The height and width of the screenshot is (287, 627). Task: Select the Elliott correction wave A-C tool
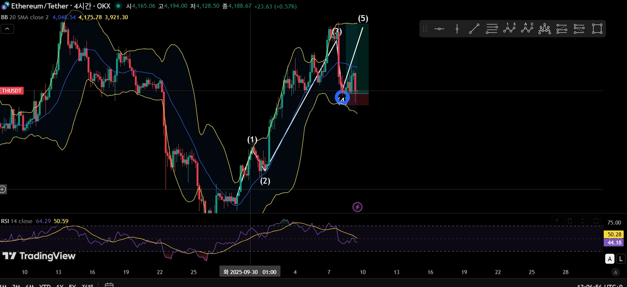(x=527, y=29)
